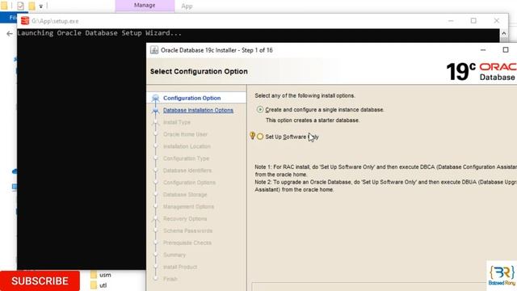The image size is (517, 291).
Task: Click the setup.exe console window icon
Action: [25, 21]
